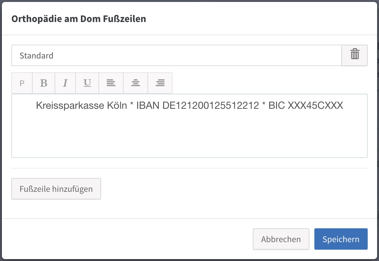Cancel with the Abbrechen button
The height and width of the screenshot is (261, 379).
[x=281, y=239]
